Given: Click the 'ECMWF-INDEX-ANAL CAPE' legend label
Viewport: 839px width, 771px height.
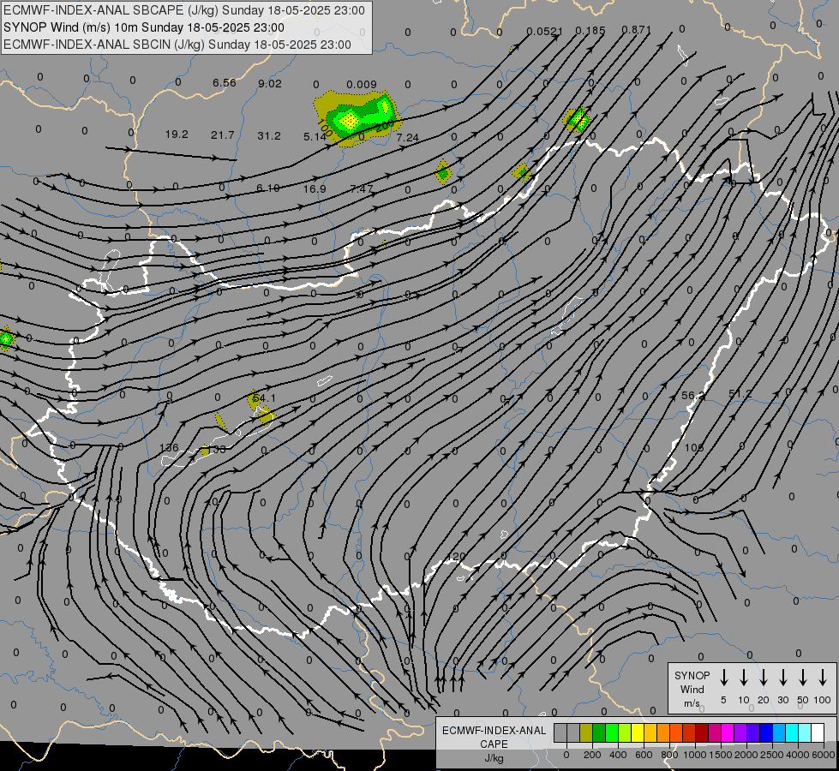Looking at the screenshot, I should click(x=494, y=737).
